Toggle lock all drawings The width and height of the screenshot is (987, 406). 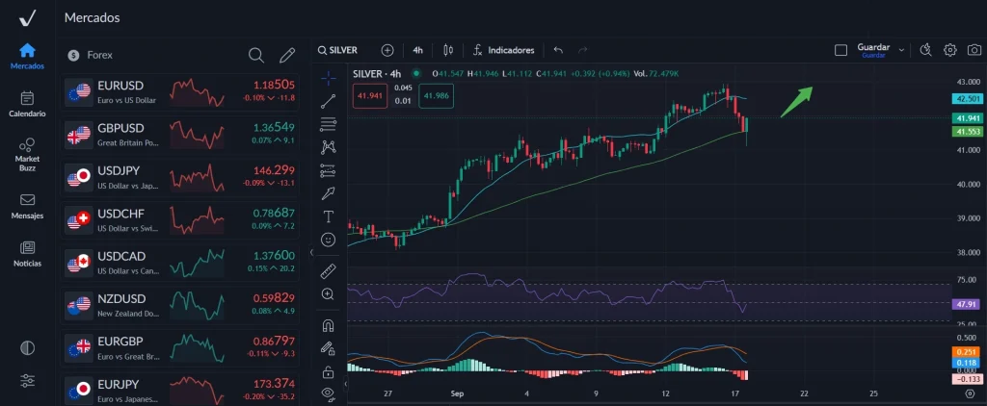[x=328, y=372]
